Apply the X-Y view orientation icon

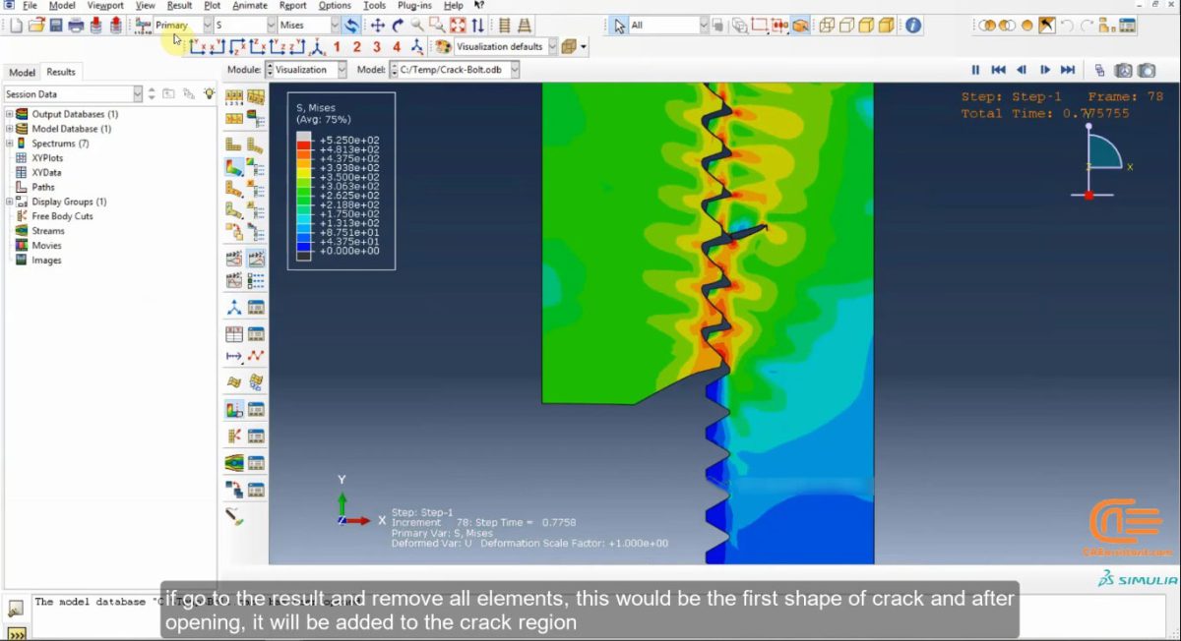click(x=197, y=46)
